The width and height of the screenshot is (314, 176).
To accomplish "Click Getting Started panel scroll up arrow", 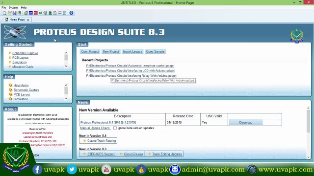I will coord(66,53).
